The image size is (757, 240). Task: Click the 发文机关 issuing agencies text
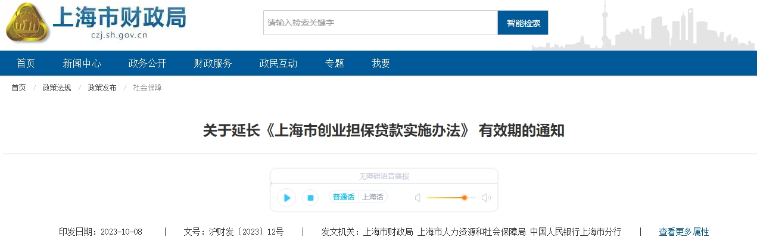pyautogui.click(x=471, y=232)
